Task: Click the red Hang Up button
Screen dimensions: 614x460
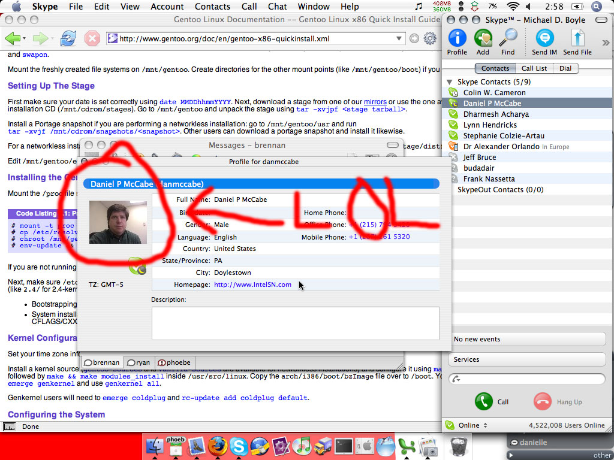Action: [542, 402]
